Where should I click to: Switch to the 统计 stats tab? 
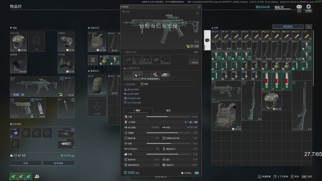(x=138, y=110)
